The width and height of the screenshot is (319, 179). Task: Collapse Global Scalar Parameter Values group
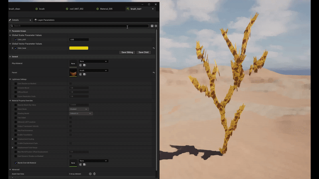point(10,35)
